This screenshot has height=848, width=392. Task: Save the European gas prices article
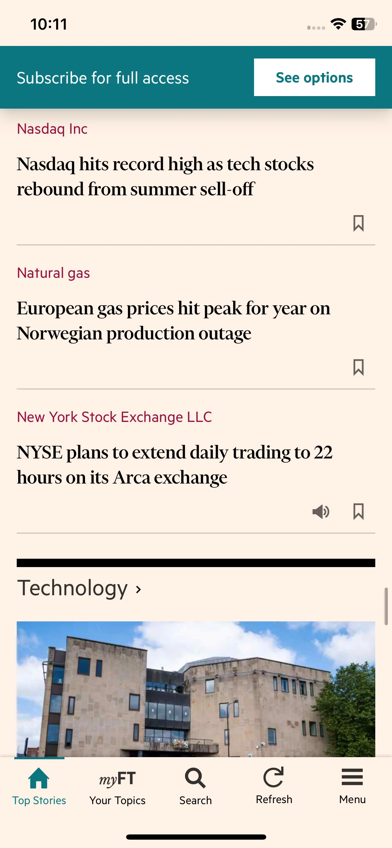(x=358, y=367)
